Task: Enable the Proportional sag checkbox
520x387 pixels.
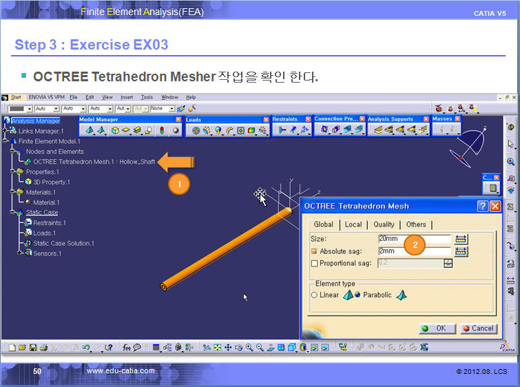Action: click(x=315, y=263)
